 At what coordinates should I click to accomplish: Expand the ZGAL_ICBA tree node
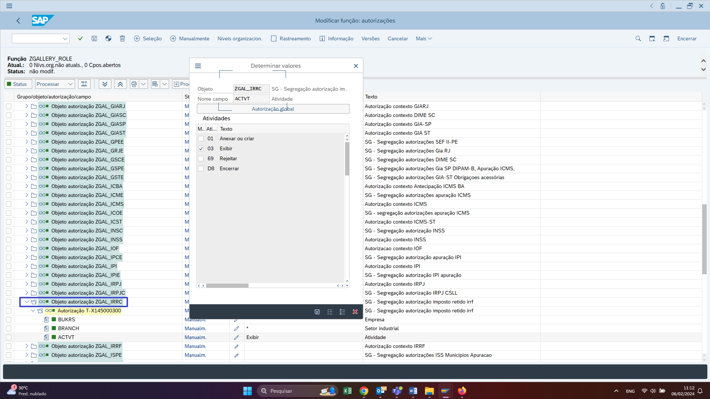point(27,186)
